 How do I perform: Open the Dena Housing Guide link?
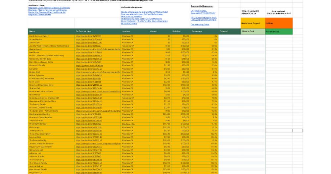200,25
